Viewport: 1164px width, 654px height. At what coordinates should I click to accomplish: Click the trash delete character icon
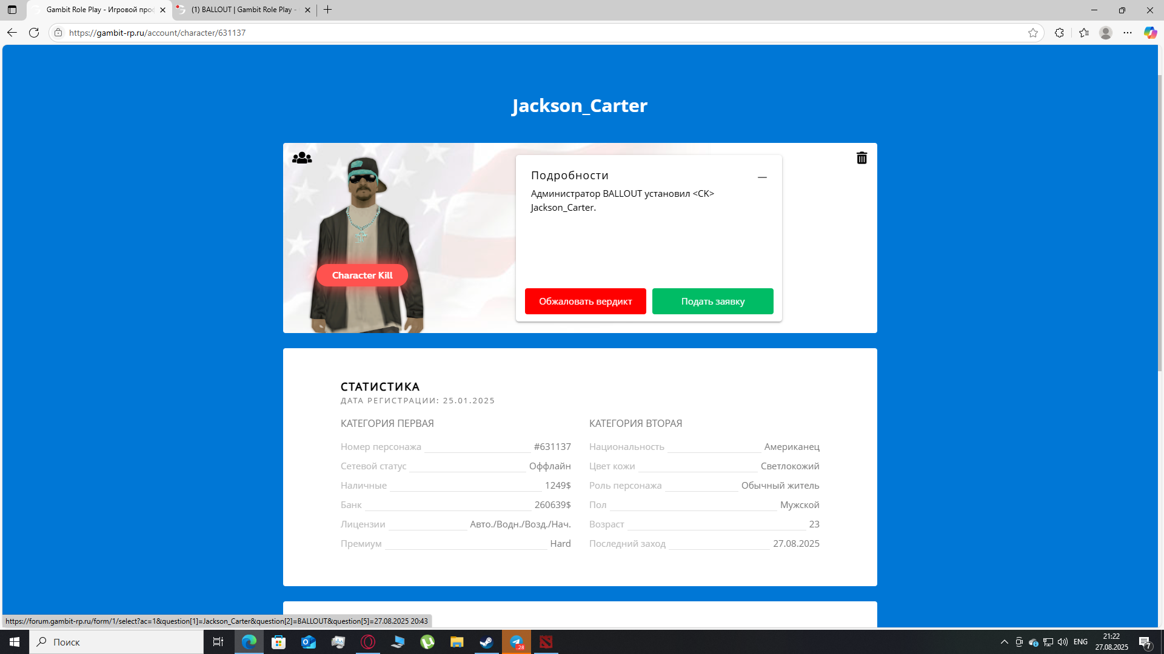(x=861, y=158)
